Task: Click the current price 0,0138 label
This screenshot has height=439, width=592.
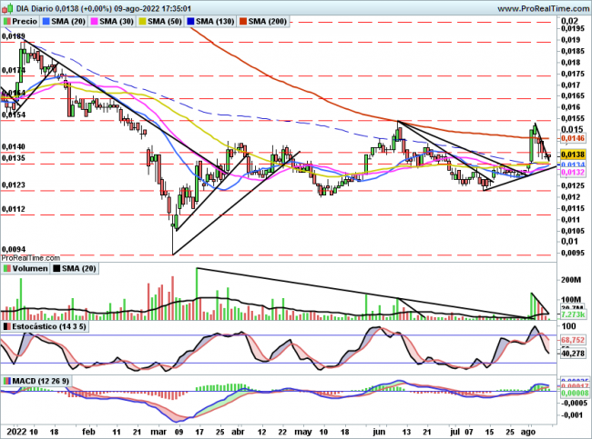Action: [x=573, y=155]
